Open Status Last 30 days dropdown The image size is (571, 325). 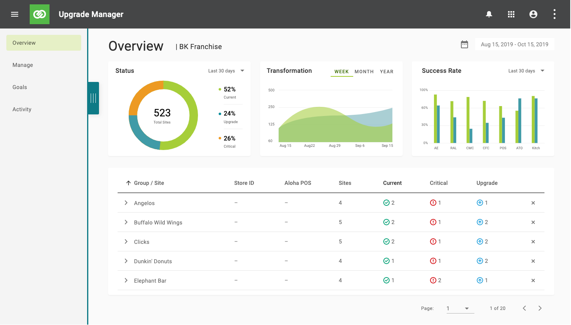pos(226,71)
